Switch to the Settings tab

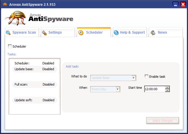point(58,32)
